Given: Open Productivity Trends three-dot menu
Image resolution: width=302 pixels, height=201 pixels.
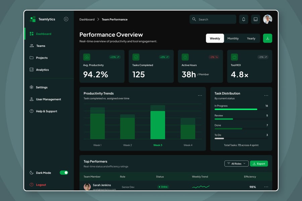Looking at the screenshot, I should point(200,95).
